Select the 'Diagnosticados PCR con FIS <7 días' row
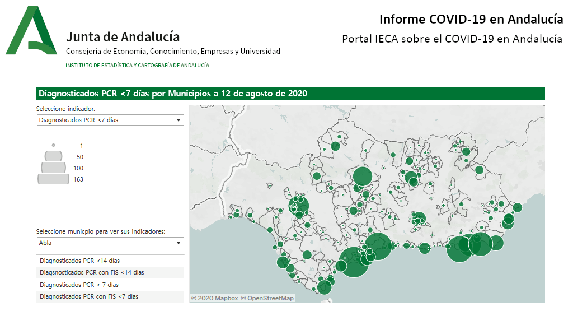 (x=110, y=296)
